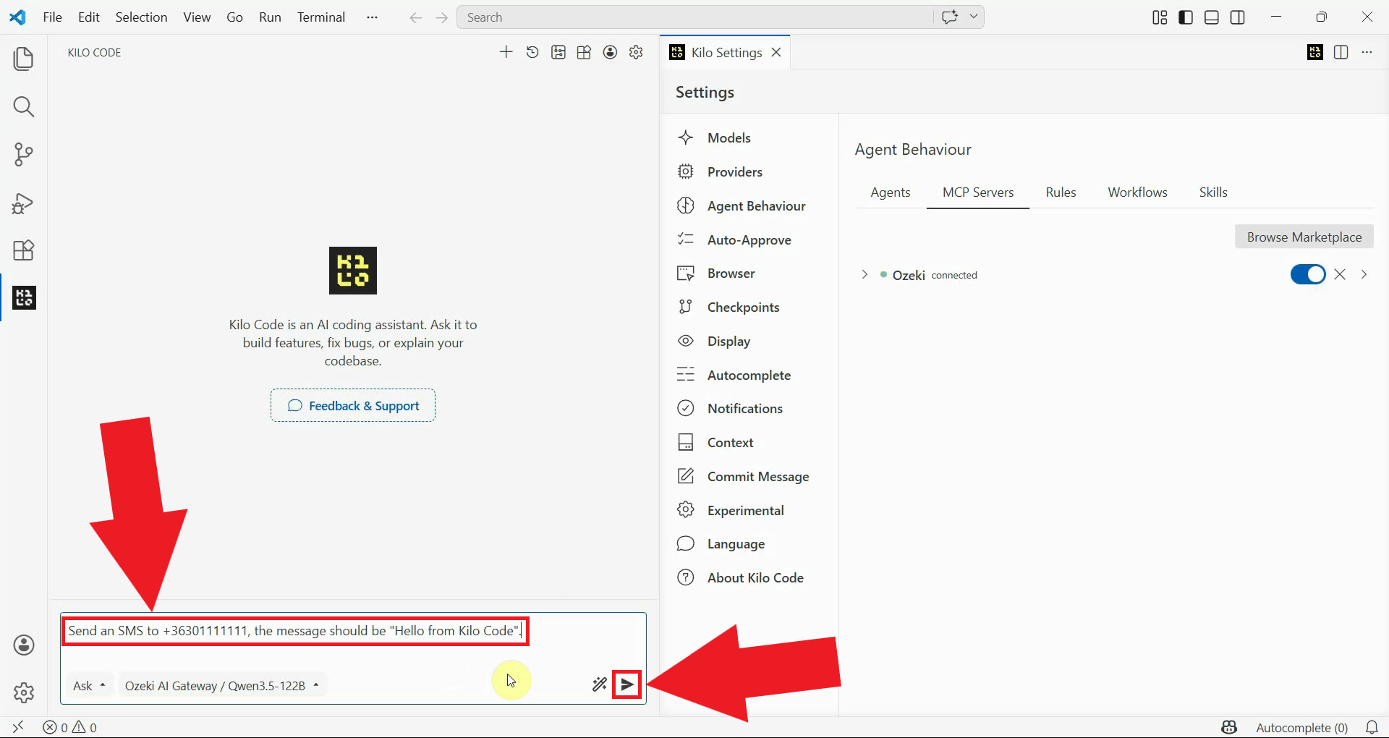Screen dimensions: 1389x738
Task: Toggle the bottom panel layout icon
Action: (x=1212, y=17)
